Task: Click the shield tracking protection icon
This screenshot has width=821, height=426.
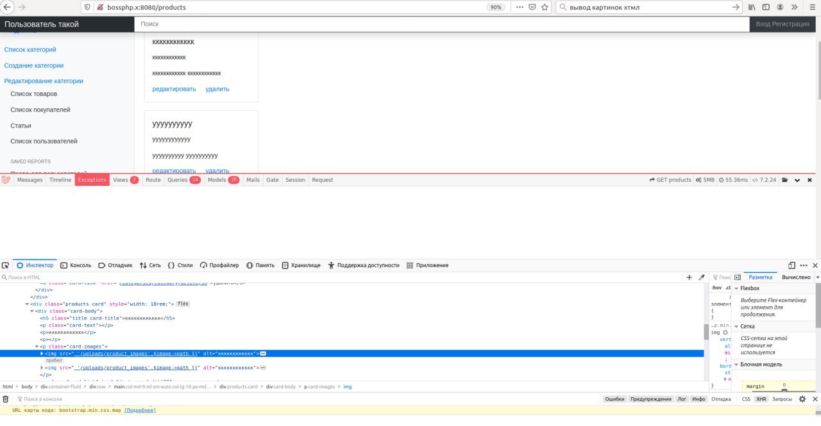Action: click(88, 7)
